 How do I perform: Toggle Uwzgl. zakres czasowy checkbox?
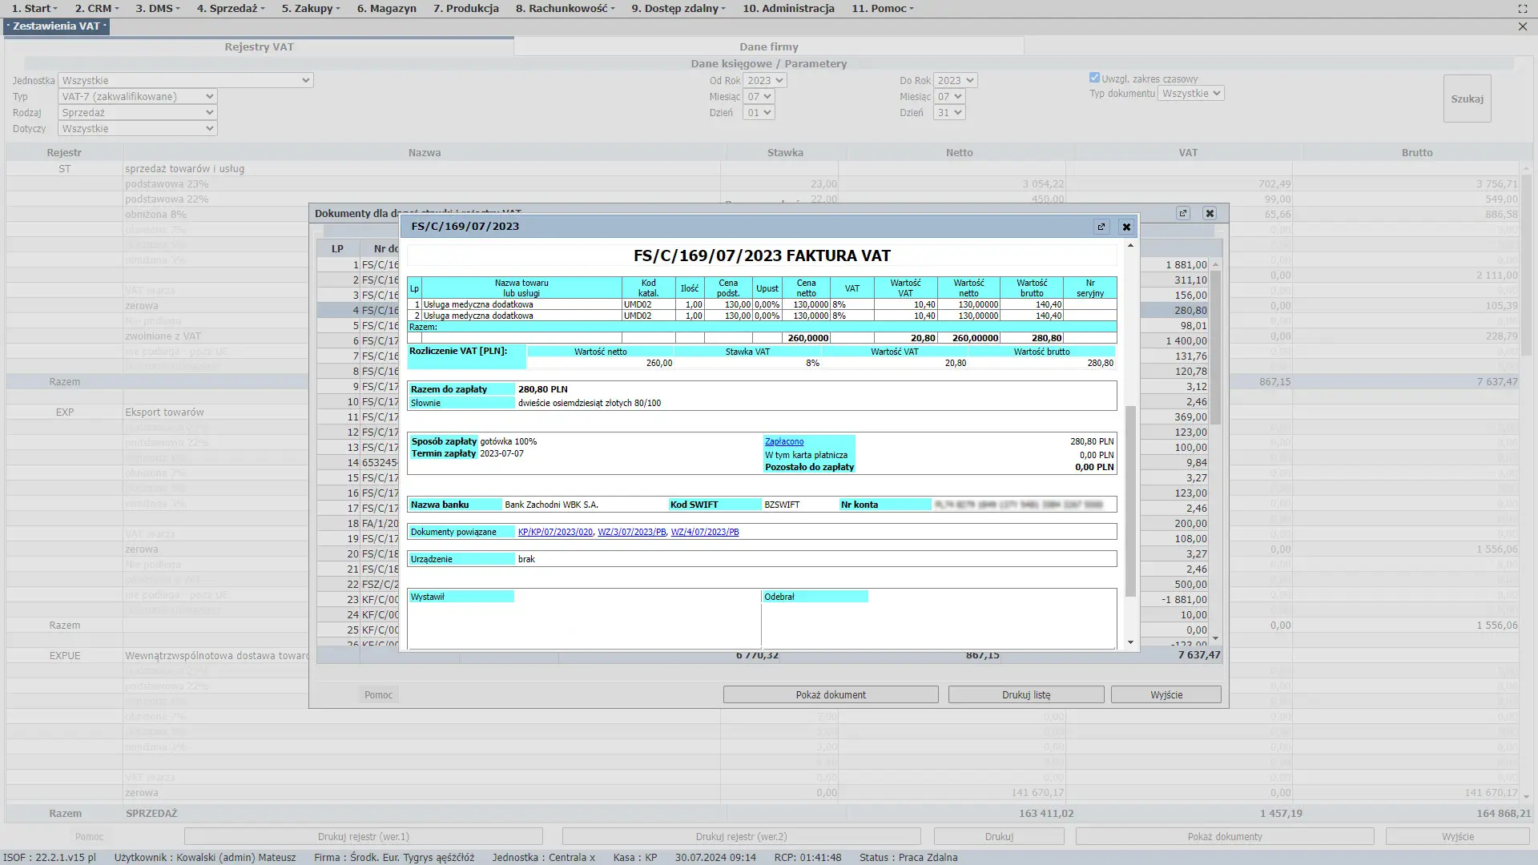pos(1094,78)
